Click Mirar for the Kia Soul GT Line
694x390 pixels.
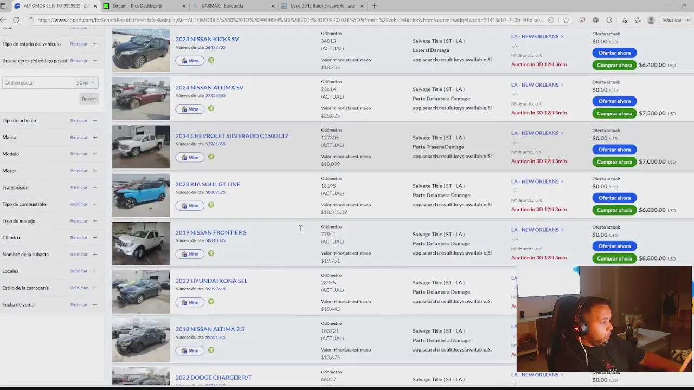pyautogui.click(x=190, y=205)
